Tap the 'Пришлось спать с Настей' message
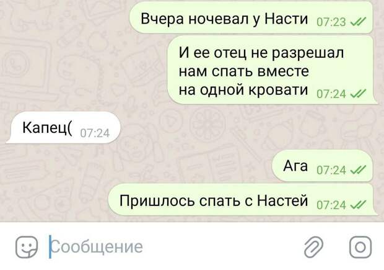 point(242,200)
